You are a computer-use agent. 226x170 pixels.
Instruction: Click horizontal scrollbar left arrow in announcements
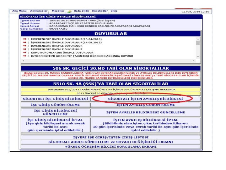[x=24, y=61]
